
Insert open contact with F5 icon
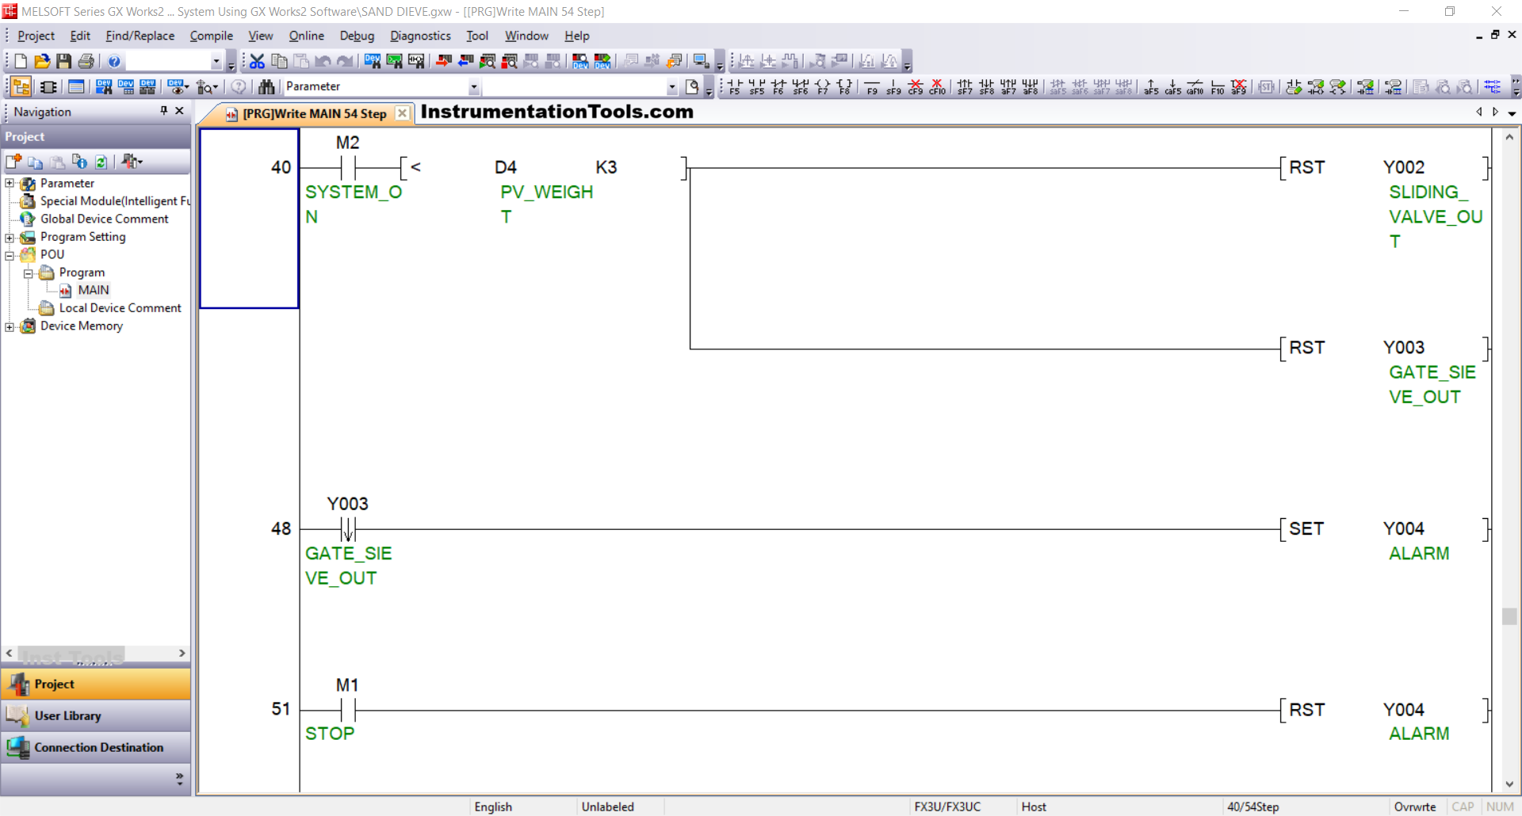click(x=735, y=86)
